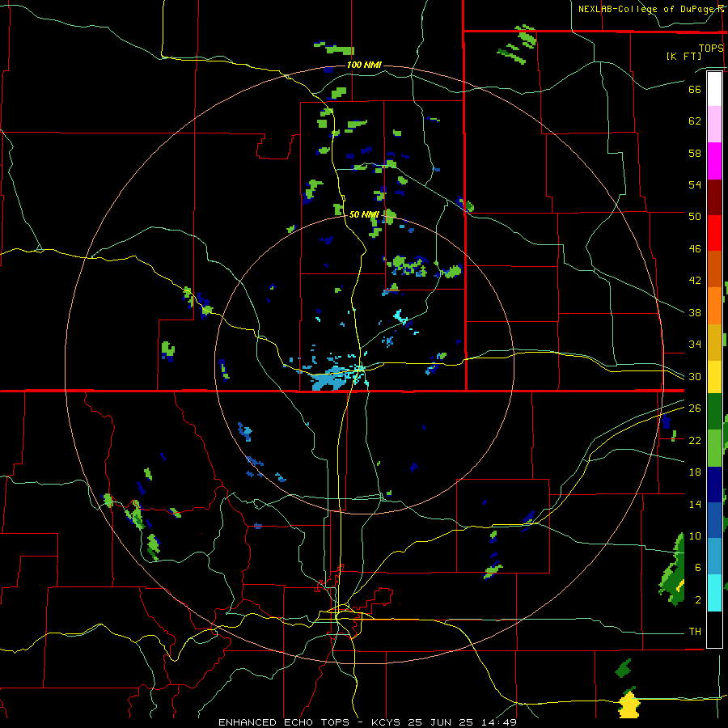Viewport: 728px width, 728px height.
Task: Pick the gold legend swatch
Action: coord(714,342)
